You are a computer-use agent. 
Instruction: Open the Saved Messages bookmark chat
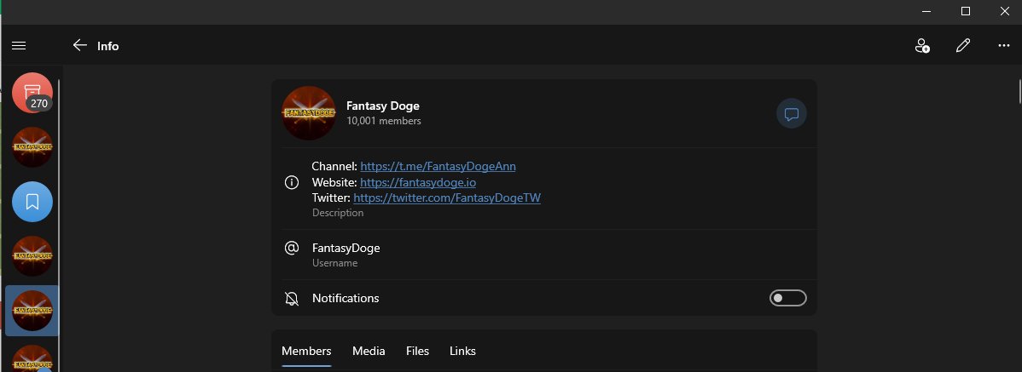[x=32, y=202]
